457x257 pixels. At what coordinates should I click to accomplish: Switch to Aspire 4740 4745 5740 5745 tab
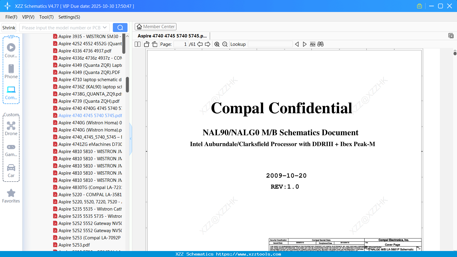pos(172,36)
